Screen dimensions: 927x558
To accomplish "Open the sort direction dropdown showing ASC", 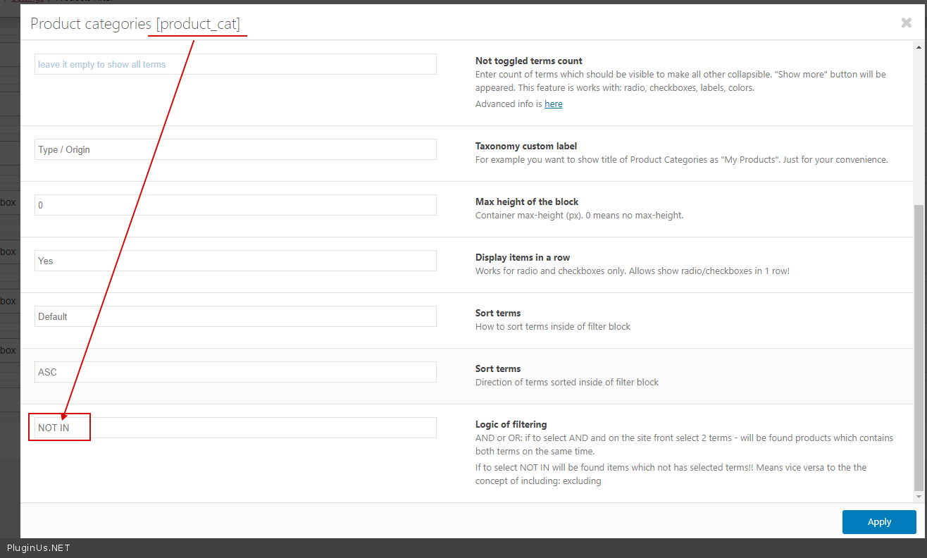I will click(235, 372).
